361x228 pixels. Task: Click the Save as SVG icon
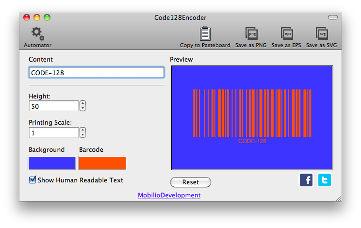pos(321,34)
